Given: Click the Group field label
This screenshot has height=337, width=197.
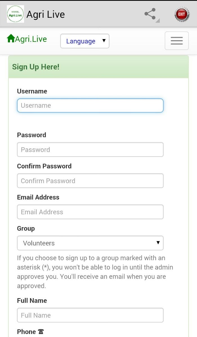Looking at the screenshot, I should coord(26,229).
